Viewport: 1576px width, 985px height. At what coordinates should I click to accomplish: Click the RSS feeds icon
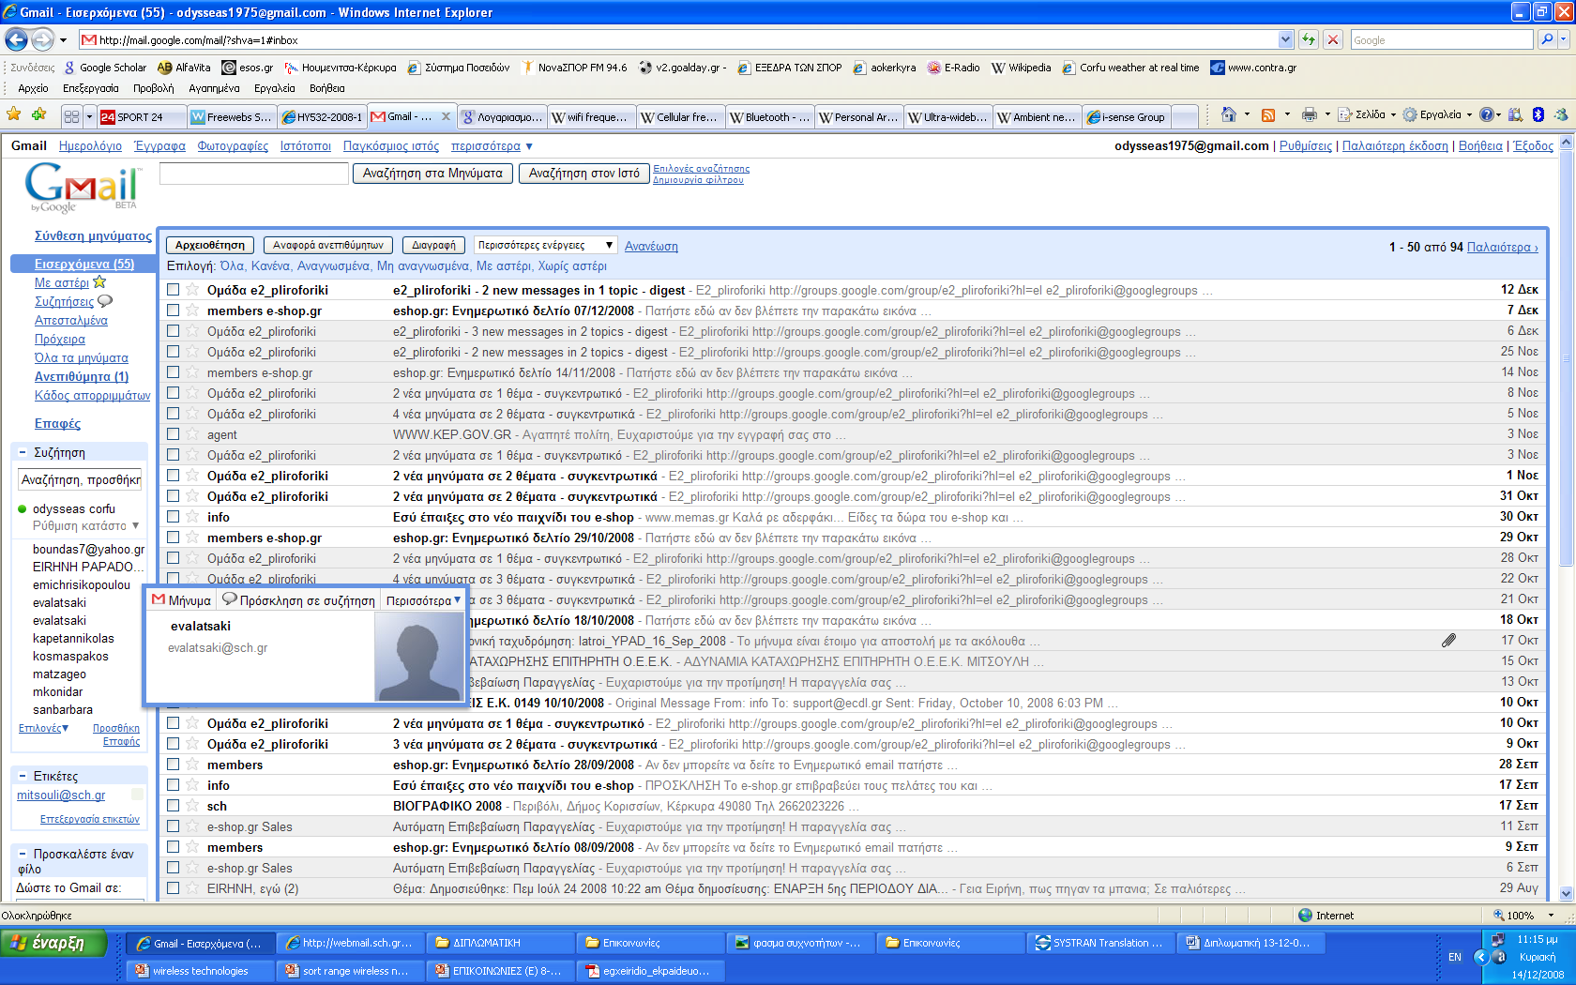1268,114
